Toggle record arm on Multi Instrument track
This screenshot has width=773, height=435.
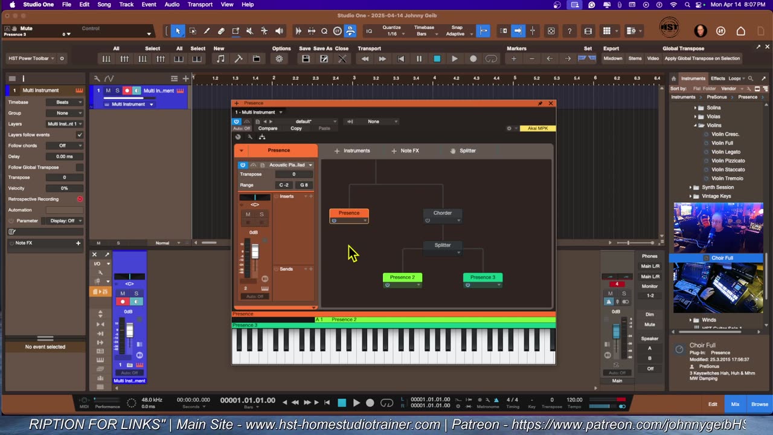coord(127,91)
